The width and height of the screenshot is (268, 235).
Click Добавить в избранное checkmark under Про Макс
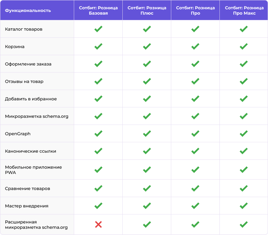(244, 99)
